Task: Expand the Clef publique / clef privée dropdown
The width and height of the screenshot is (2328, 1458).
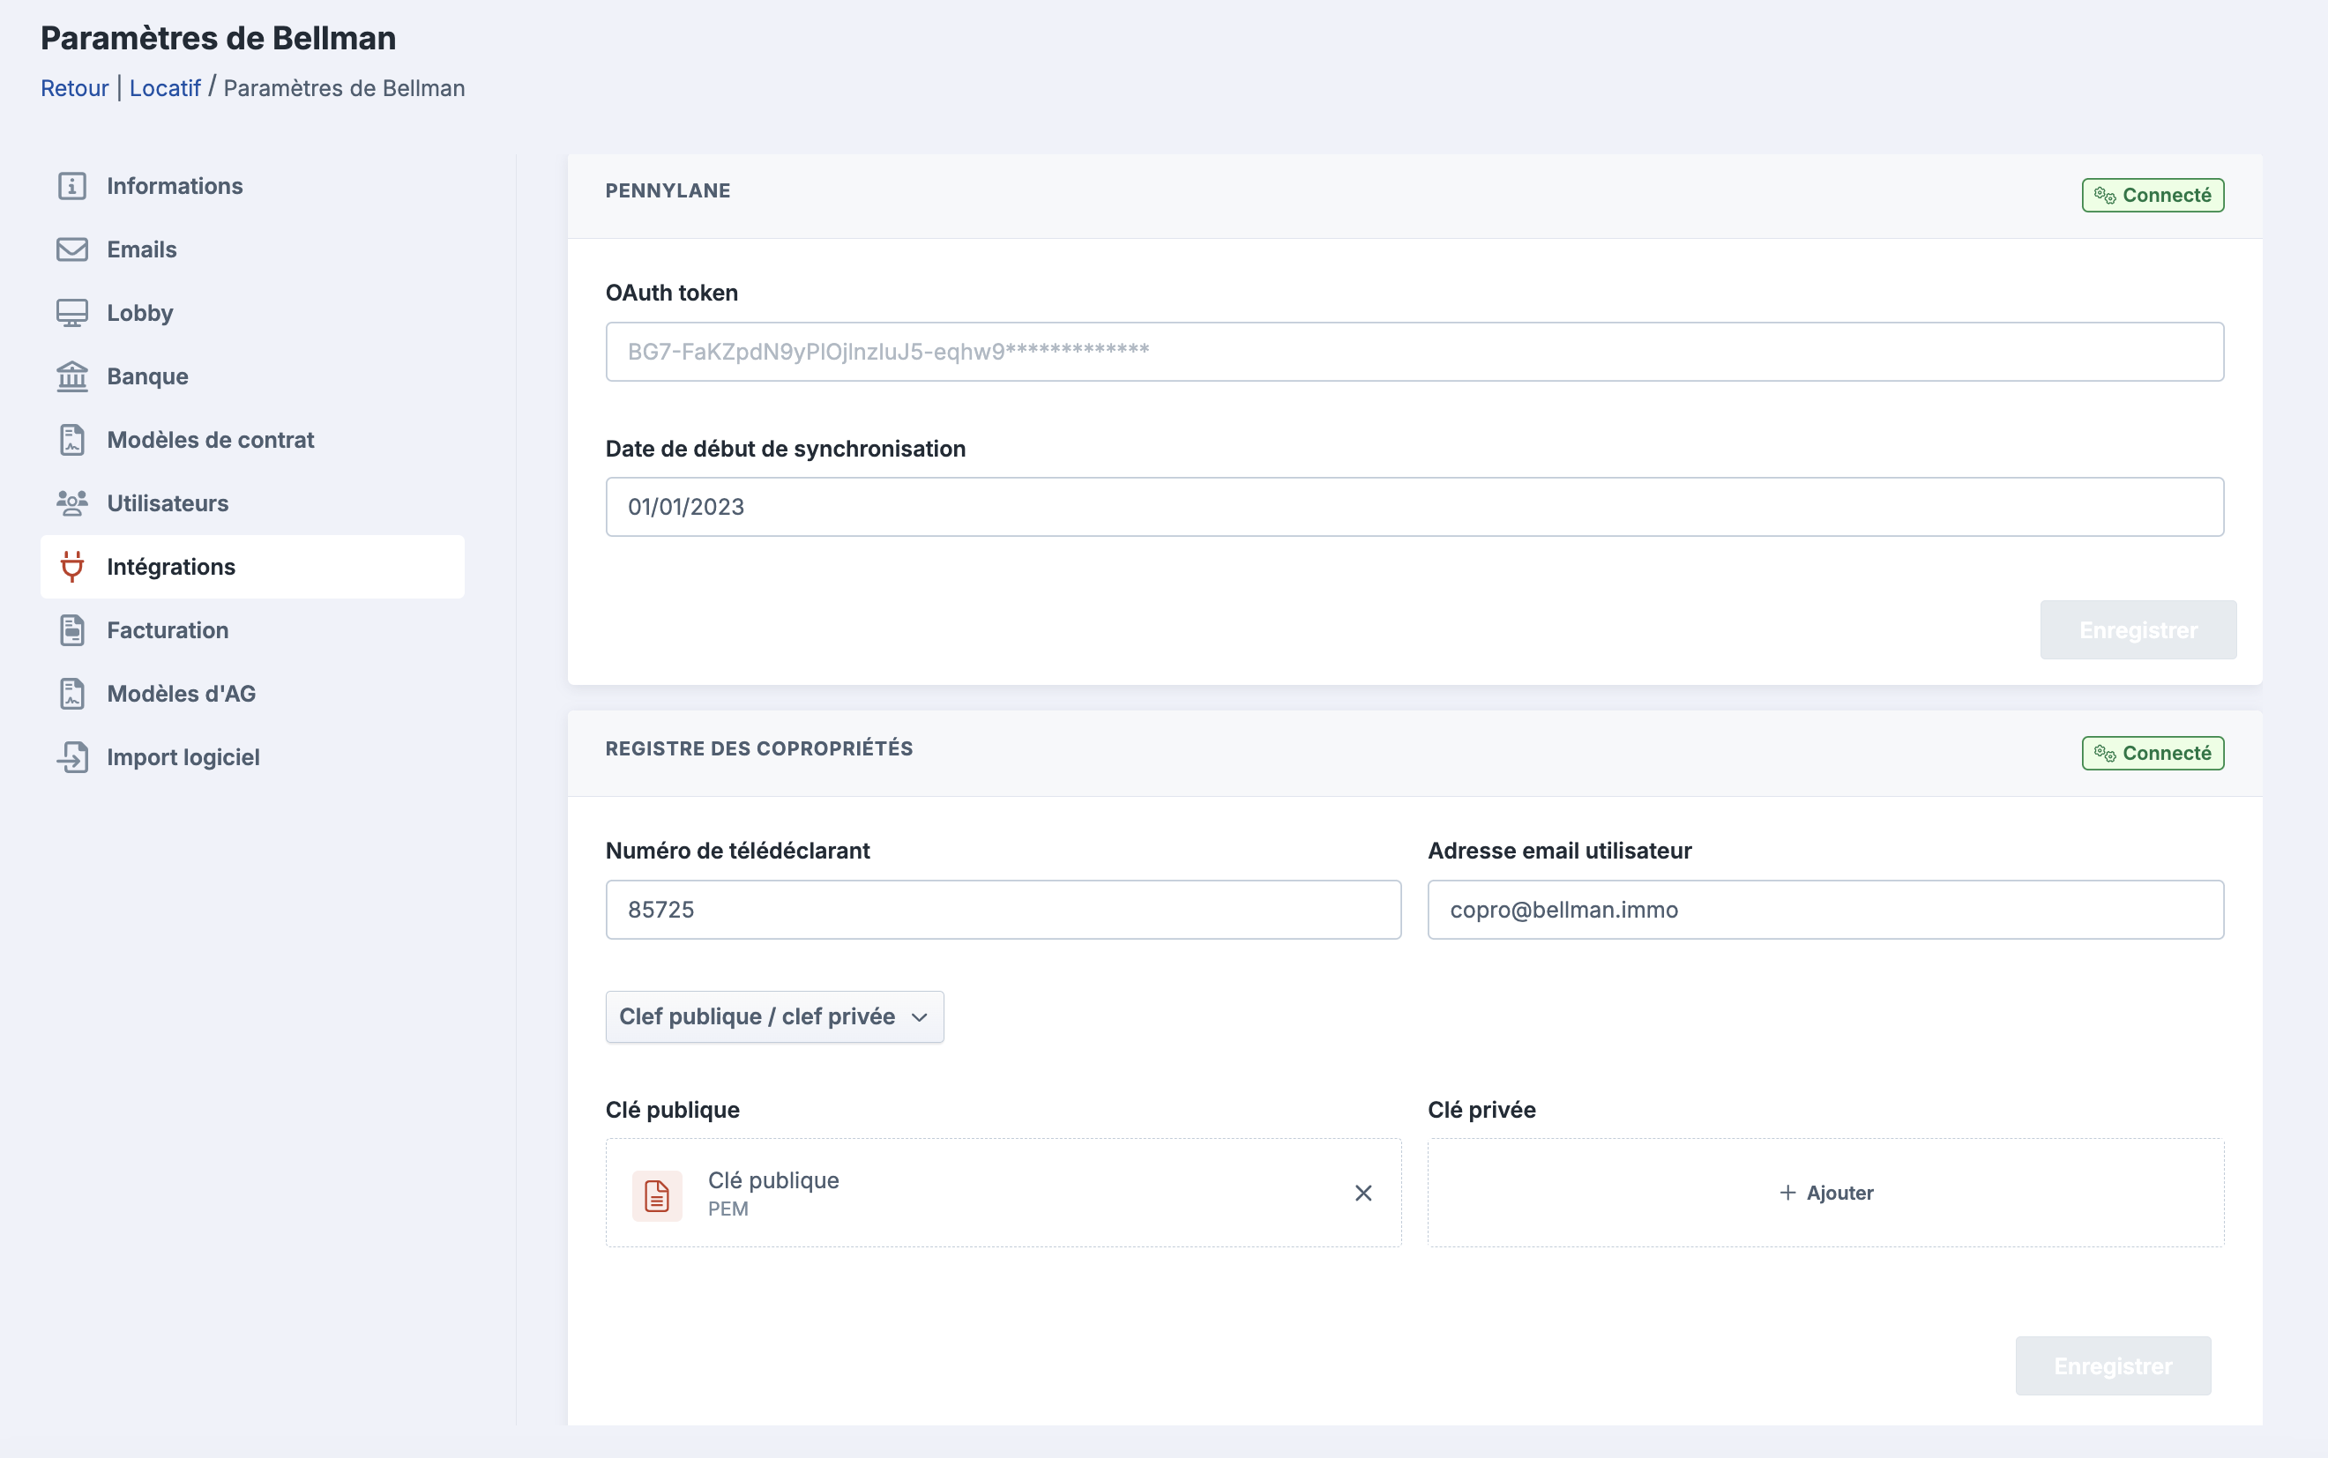Action: coord(774,1017)
